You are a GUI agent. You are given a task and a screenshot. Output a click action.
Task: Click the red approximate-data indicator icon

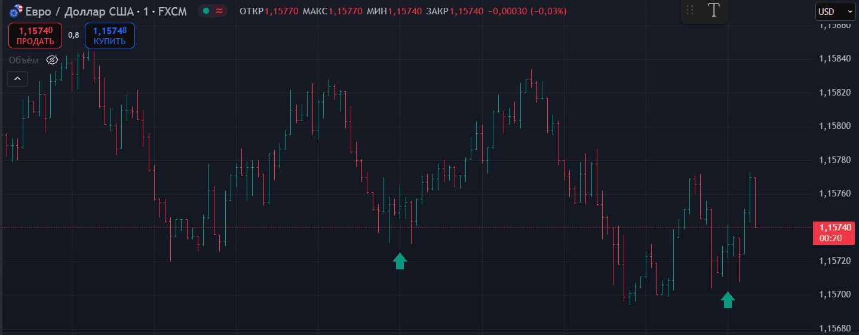coord(219,11)
